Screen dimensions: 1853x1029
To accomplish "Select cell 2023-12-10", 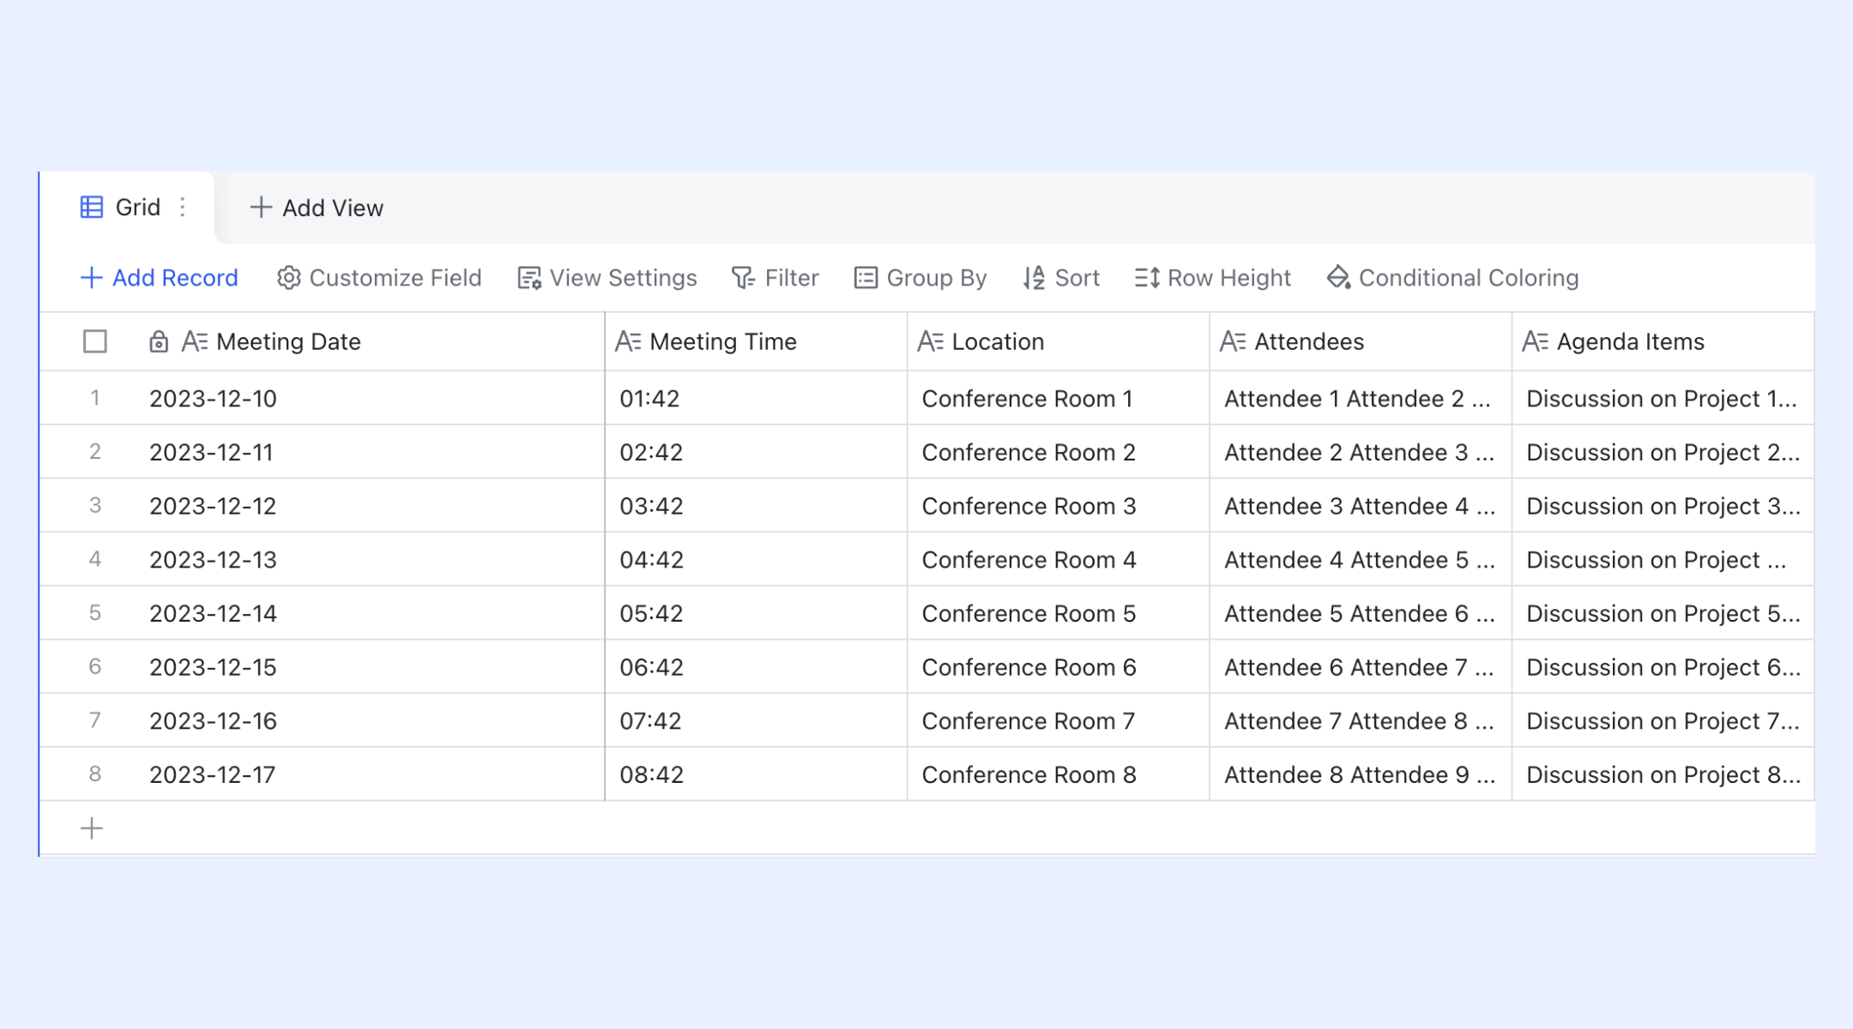I will [370, 399].
